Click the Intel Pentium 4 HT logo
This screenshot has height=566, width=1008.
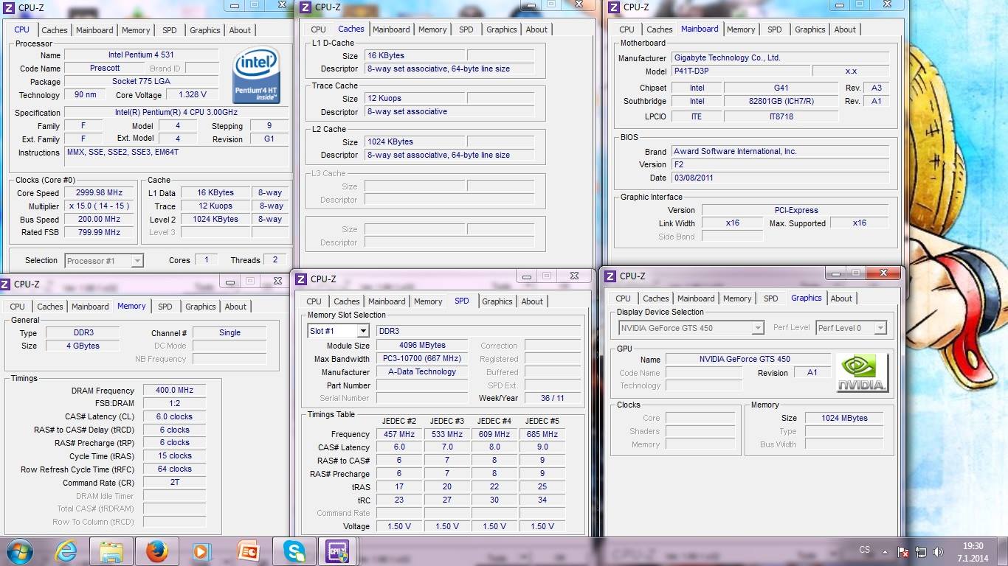click(256, 75)
